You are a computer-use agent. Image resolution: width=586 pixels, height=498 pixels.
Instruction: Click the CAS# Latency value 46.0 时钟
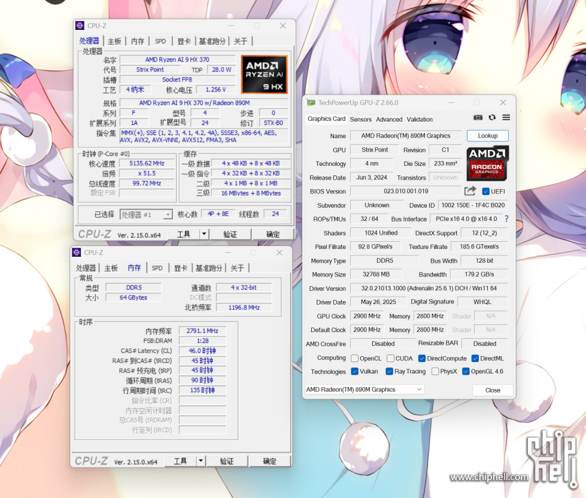(x=202, y=351)
